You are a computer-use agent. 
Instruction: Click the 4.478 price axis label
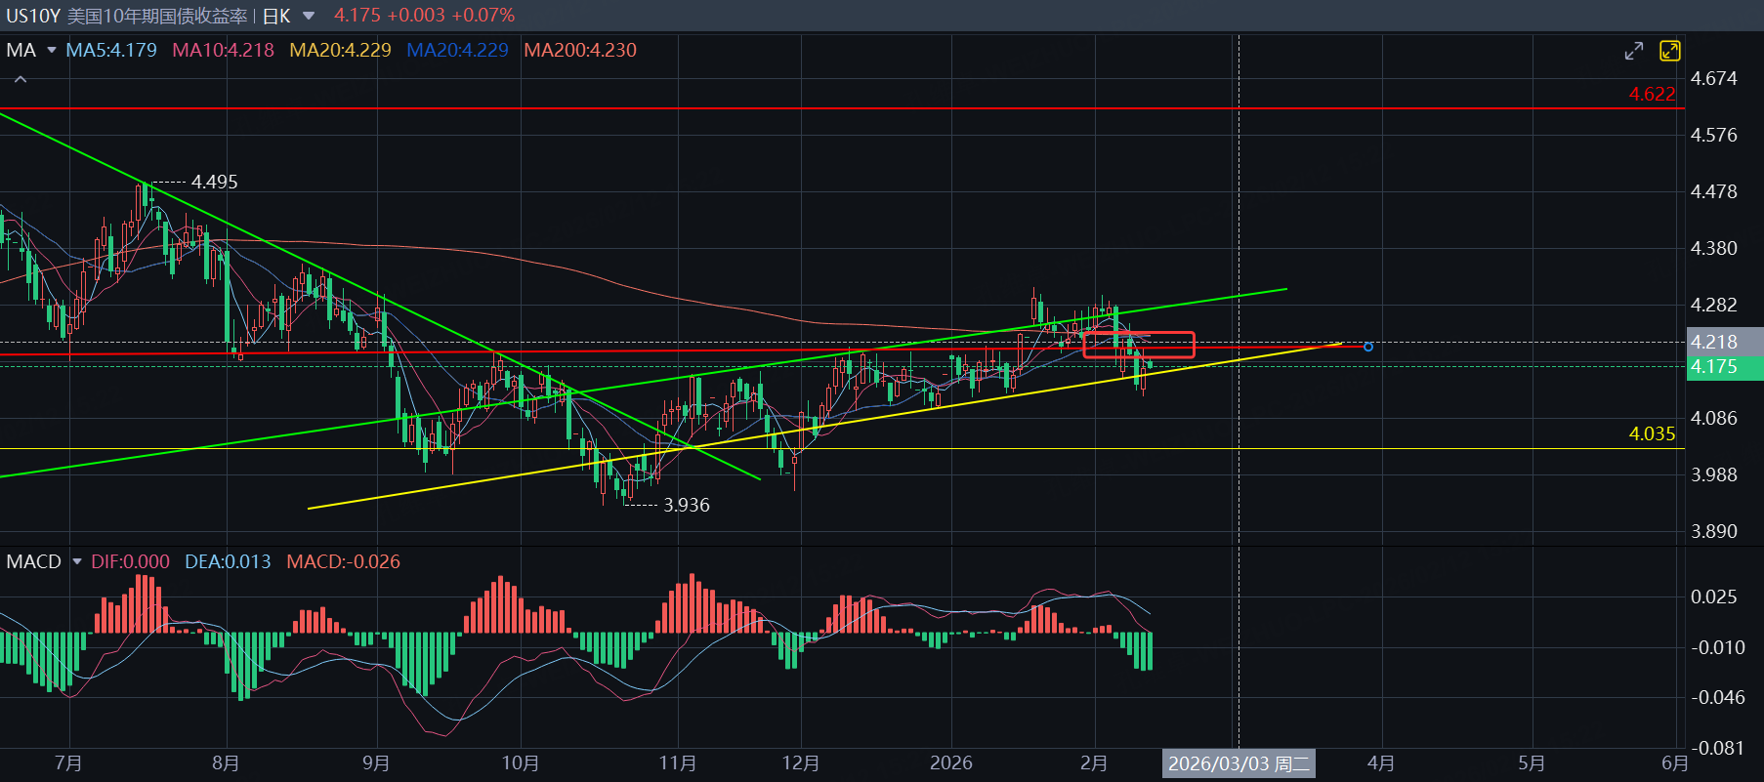(1714, 191)
